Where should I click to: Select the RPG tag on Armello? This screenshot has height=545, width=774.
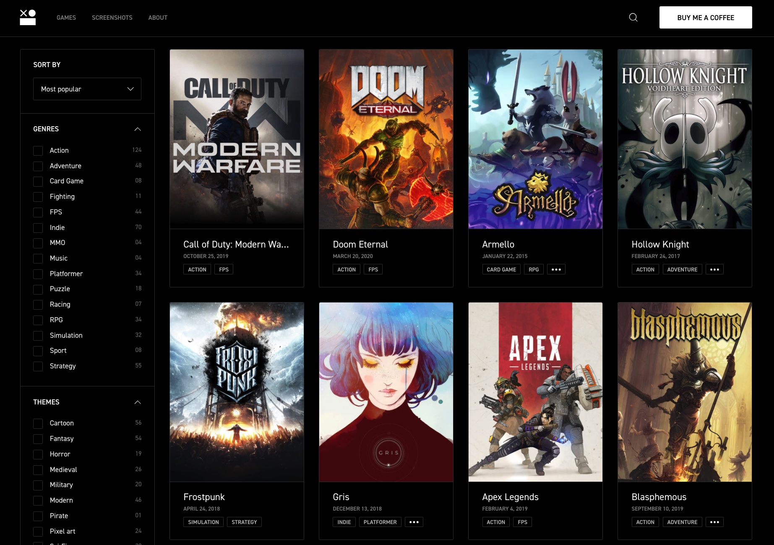coord(534,269)
